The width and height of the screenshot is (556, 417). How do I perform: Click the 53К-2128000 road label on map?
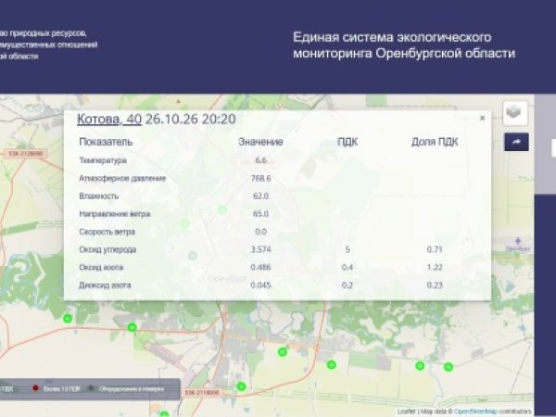click(x=26, y=154)
